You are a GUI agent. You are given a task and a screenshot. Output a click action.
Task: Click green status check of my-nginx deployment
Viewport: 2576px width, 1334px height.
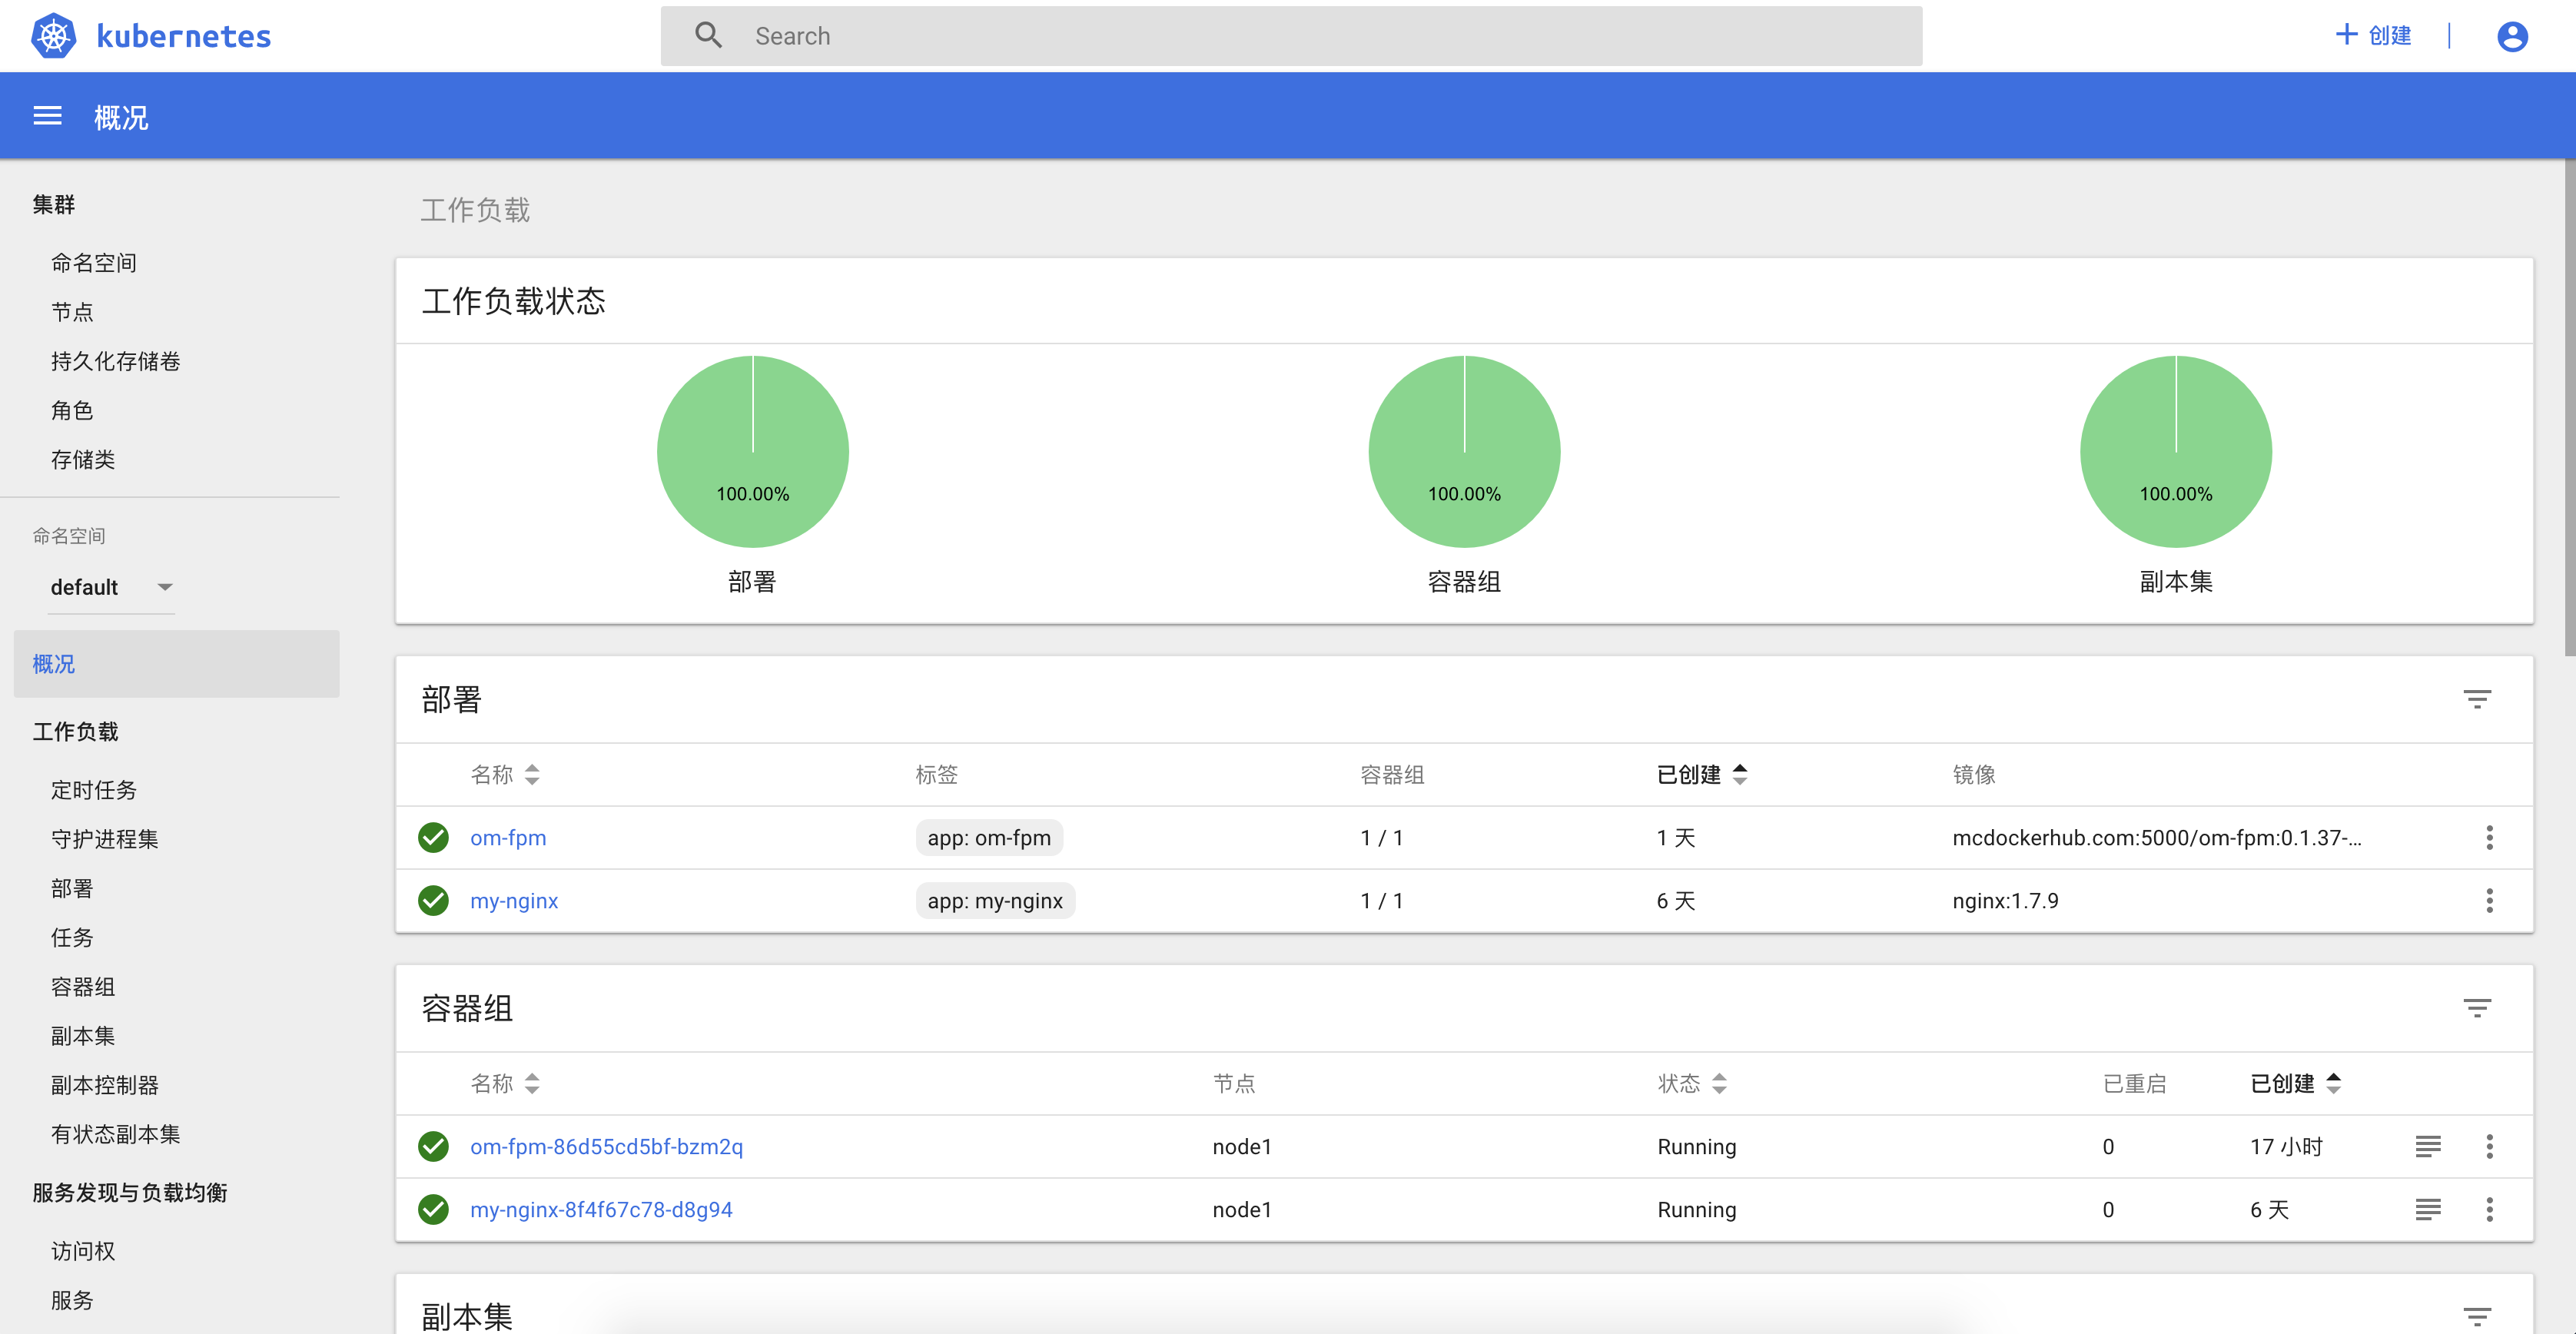(433, 900)
